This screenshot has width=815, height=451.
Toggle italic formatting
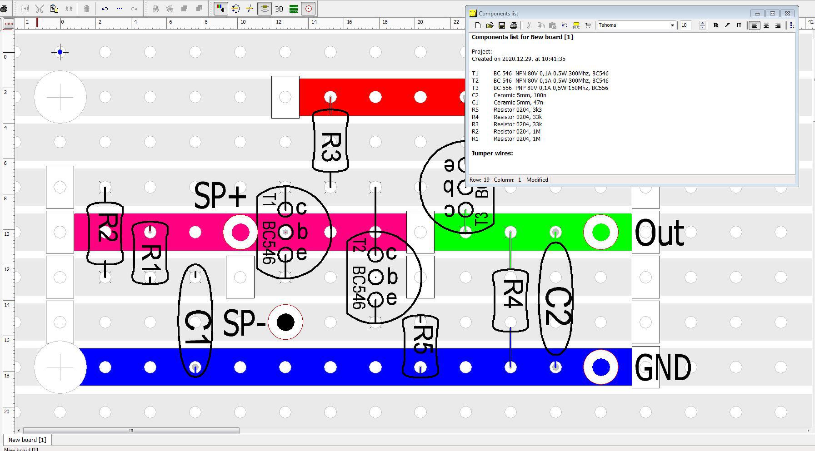(x=727, y=25)
